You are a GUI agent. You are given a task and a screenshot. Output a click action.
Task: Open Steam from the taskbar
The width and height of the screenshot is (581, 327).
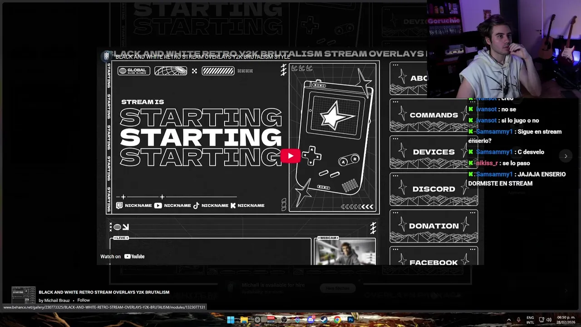(324, 320)
